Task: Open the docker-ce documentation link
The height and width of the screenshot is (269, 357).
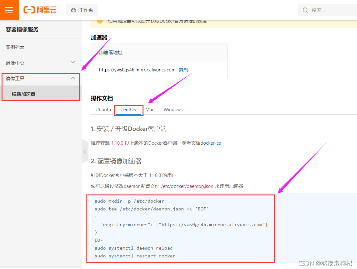Action: click(211, 143)
